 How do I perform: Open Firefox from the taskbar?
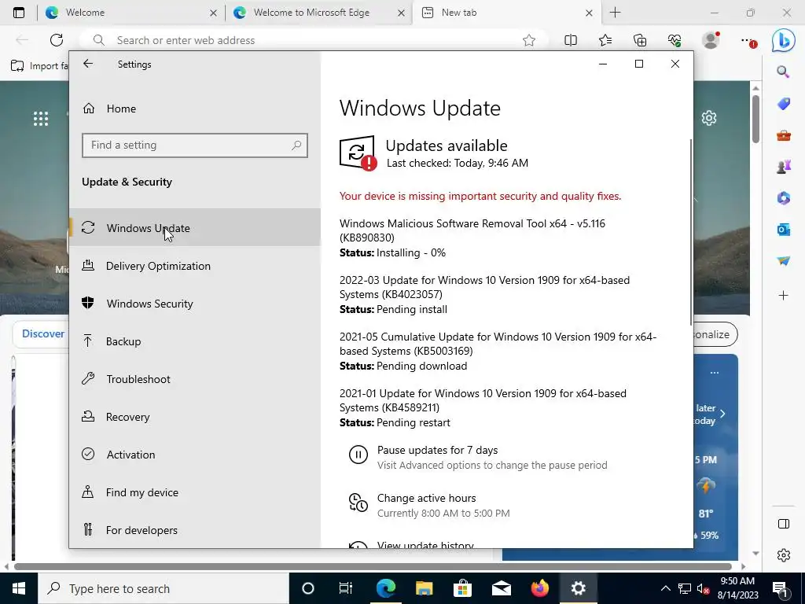(x=539, y=588)
